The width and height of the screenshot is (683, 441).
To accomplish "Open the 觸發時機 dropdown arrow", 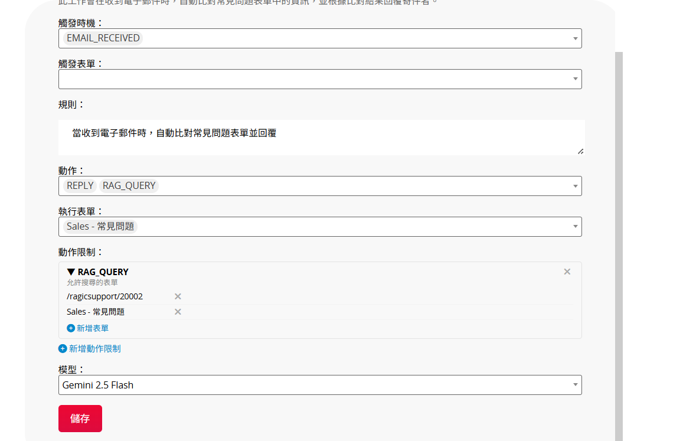I will 575,38.
